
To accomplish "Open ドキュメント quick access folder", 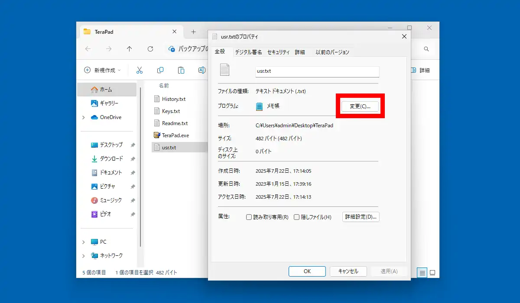I will coord(107,173).
